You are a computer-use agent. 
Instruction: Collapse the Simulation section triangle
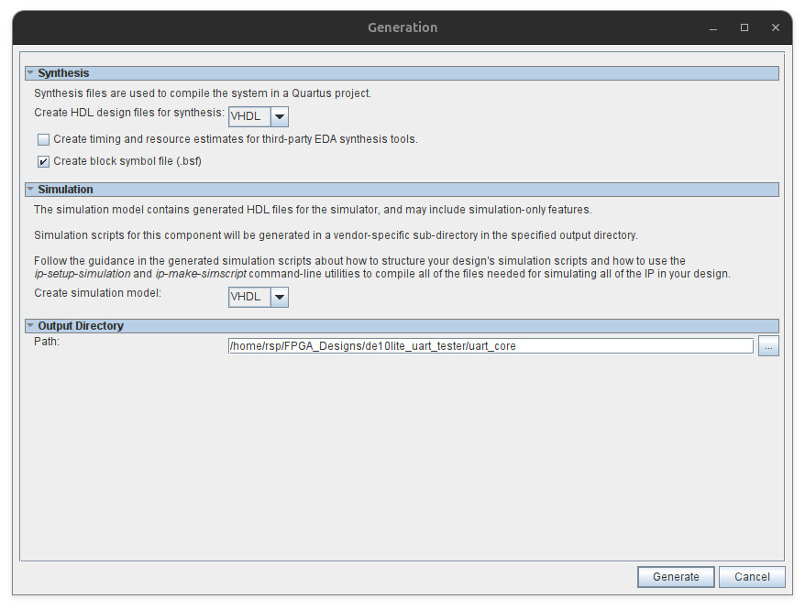30,190
